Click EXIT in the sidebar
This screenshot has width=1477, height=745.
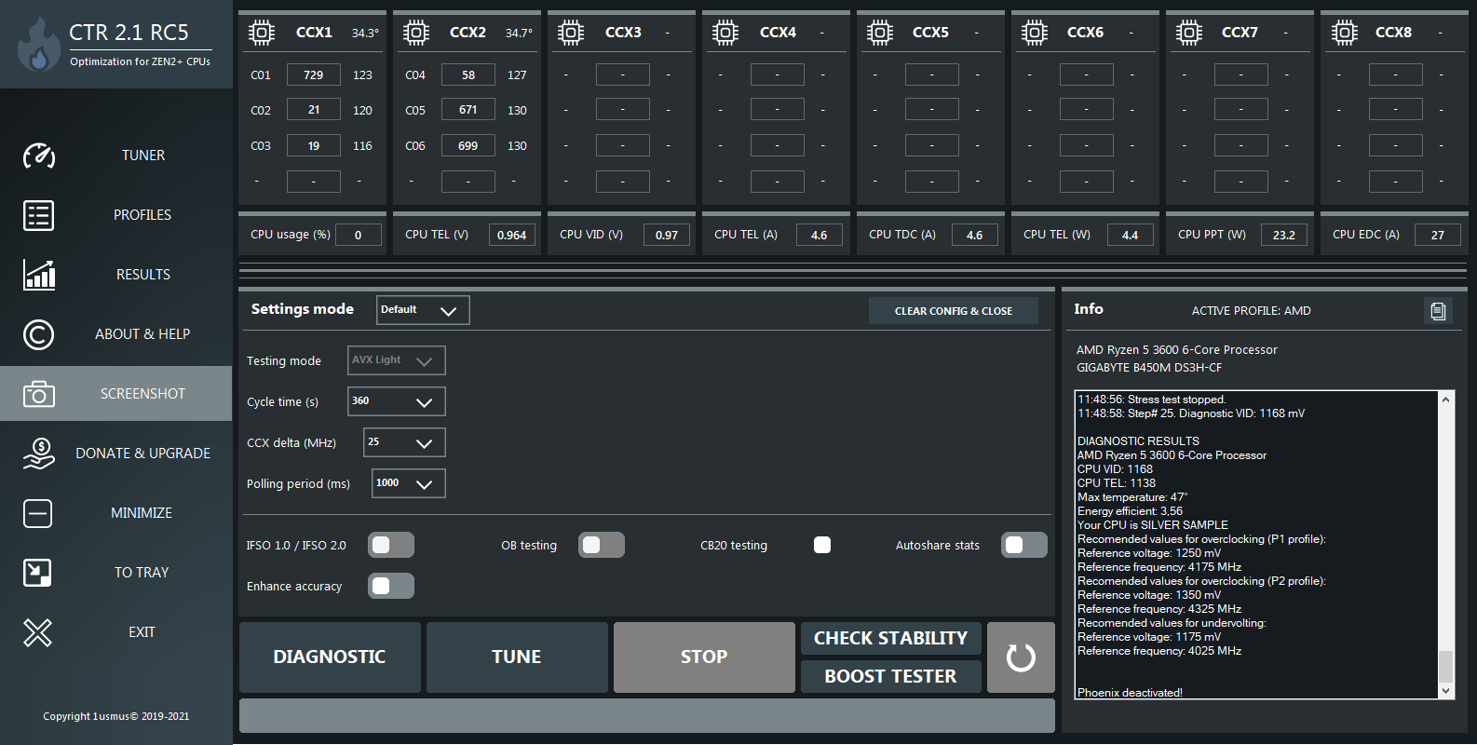click(x=142, y=632)
